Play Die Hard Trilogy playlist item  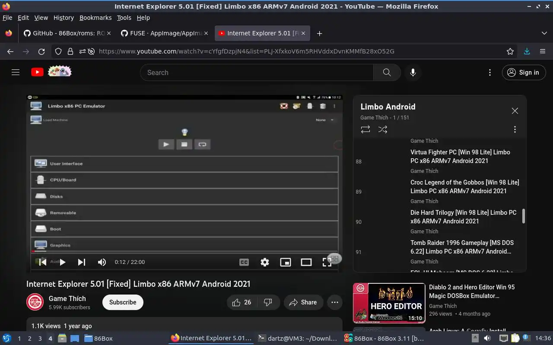[440, 221]
